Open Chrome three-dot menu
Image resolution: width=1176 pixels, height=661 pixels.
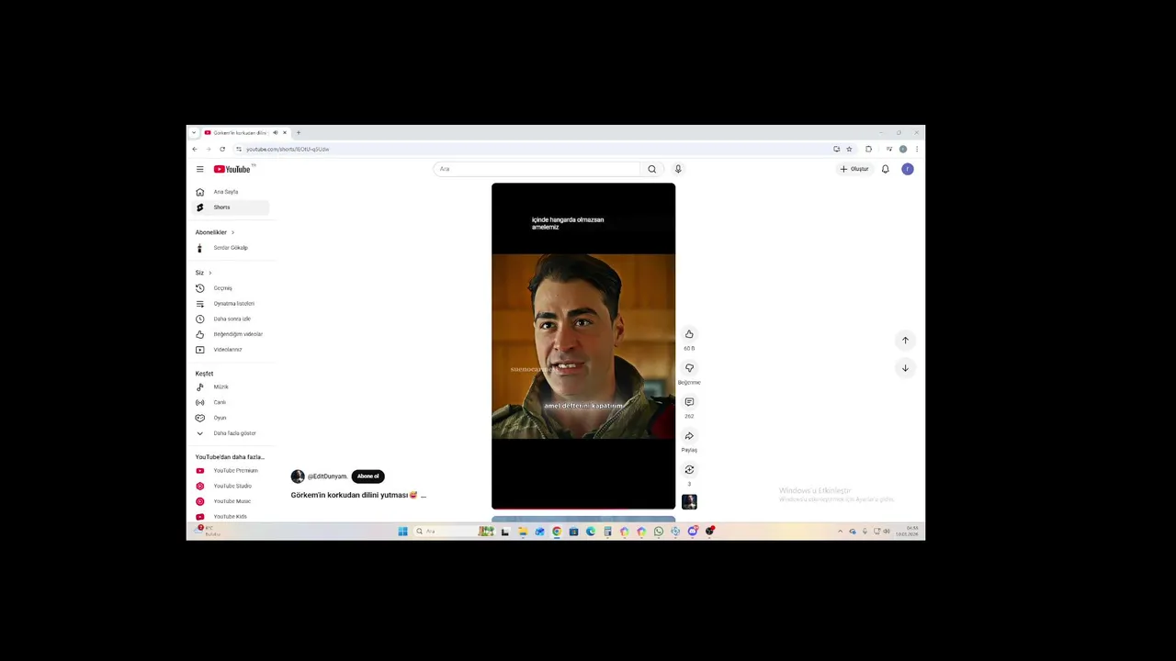pos(916,149)
